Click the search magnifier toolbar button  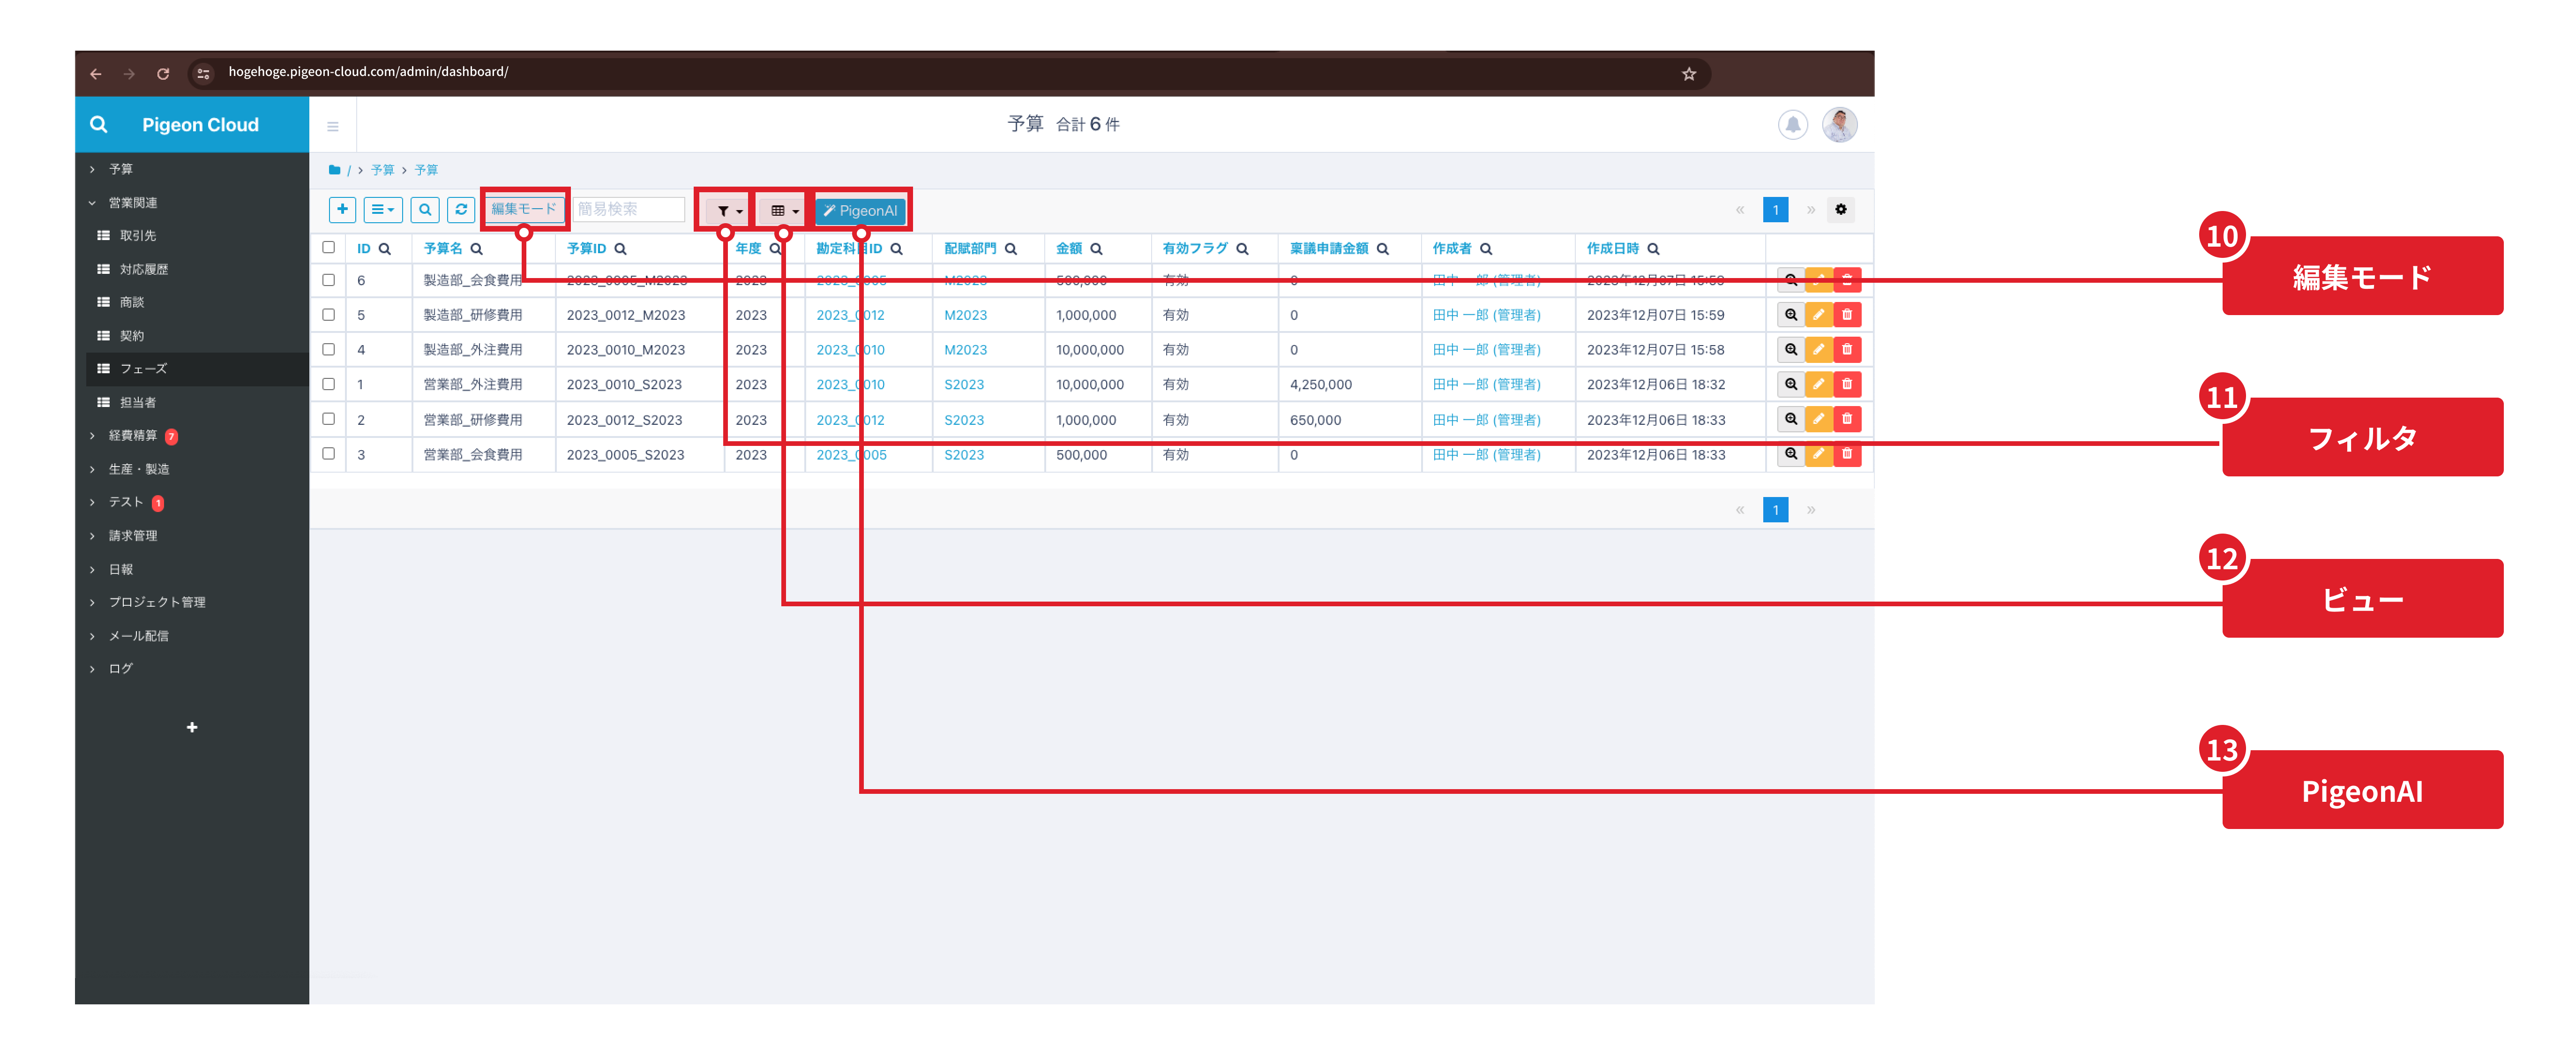pyautogui.click(x=425, y=209)
